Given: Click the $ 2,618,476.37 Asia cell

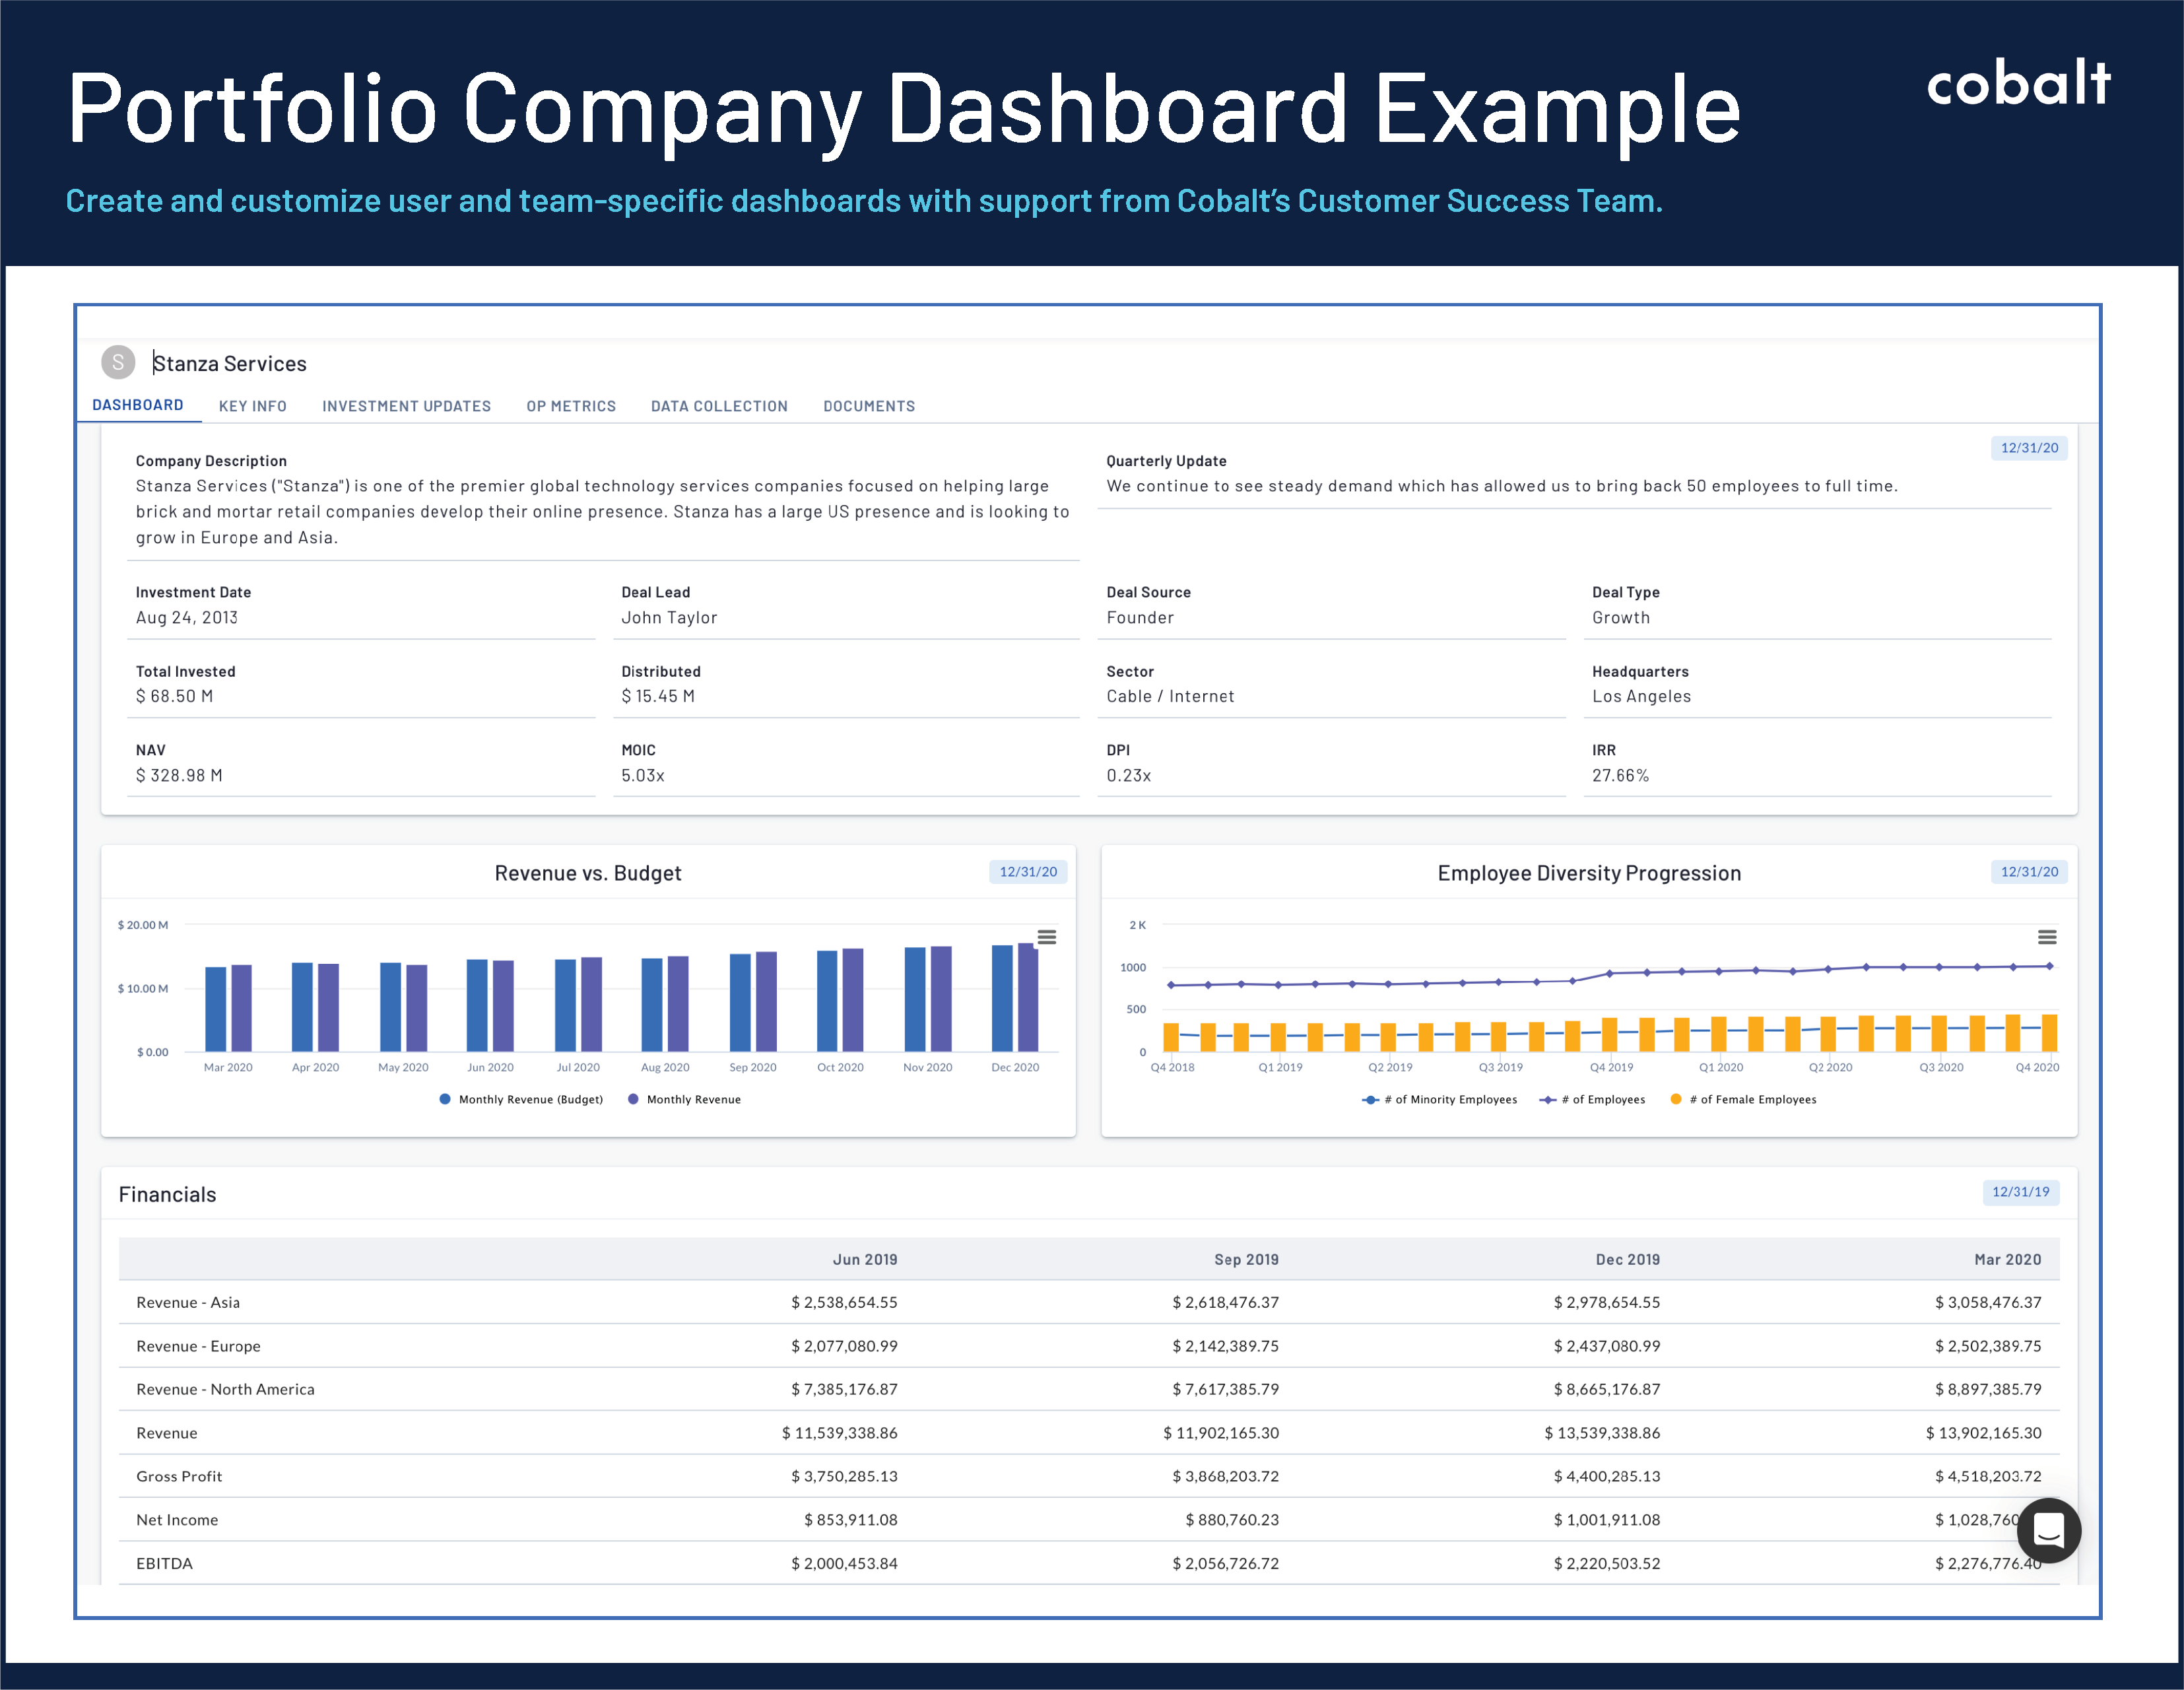Looking at the screenshot, I should pos(1225,1302).
